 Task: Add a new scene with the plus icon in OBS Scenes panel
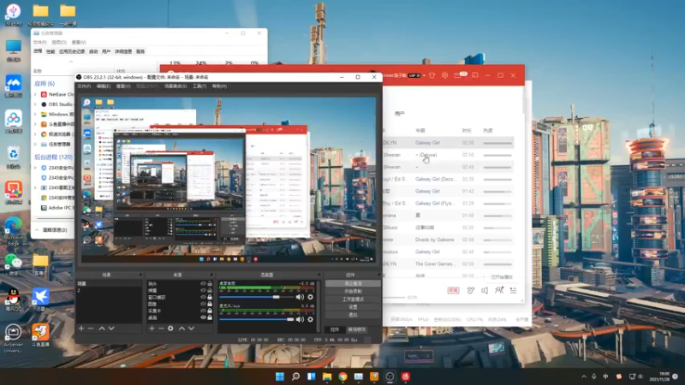tap(81, 329)
